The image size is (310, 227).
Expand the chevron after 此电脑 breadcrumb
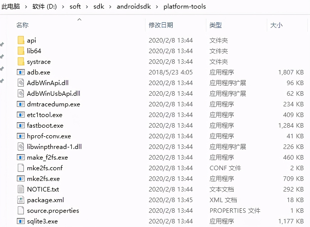coord(26,7)
